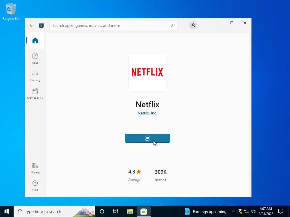Open the Windows Start menu
This screenshot has height=217, width=290.
(x=7, y=211)
